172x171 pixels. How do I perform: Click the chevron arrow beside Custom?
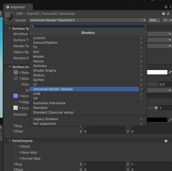141,38
